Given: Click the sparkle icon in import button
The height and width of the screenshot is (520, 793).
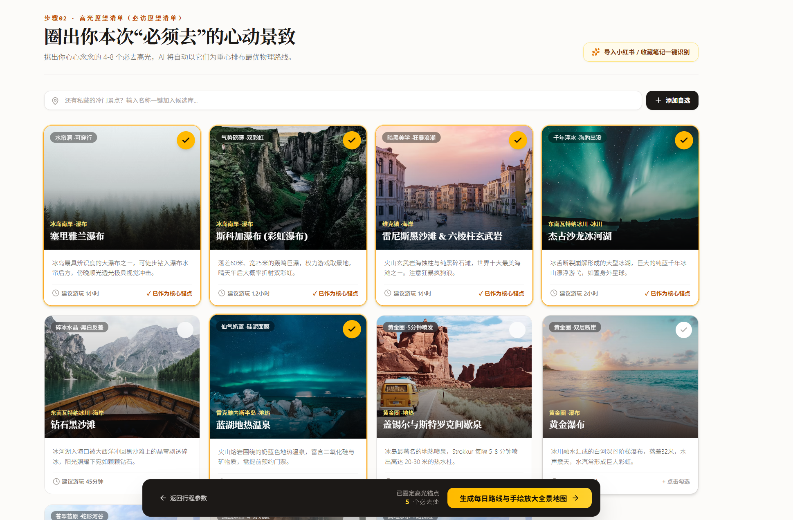Looking at the screenshot, I should (596, 52).
